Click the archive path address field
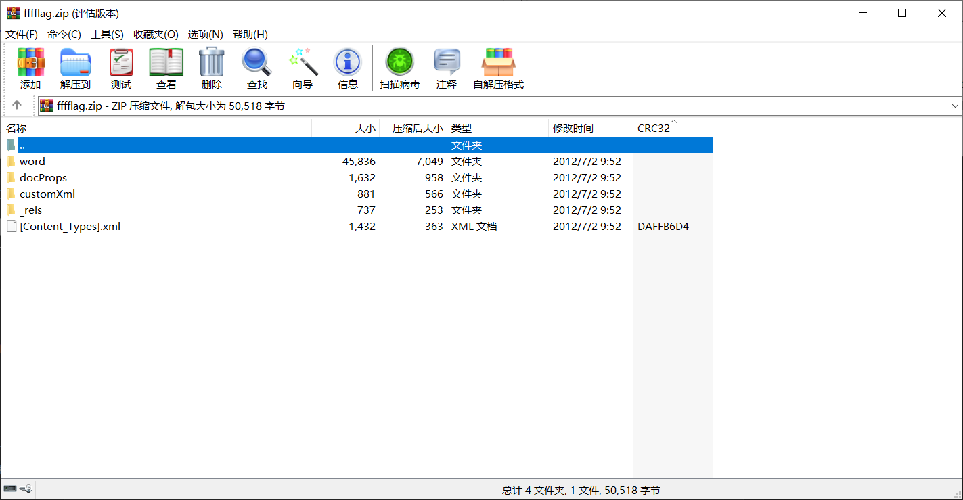The image size is (963, 500). (499, 106)
